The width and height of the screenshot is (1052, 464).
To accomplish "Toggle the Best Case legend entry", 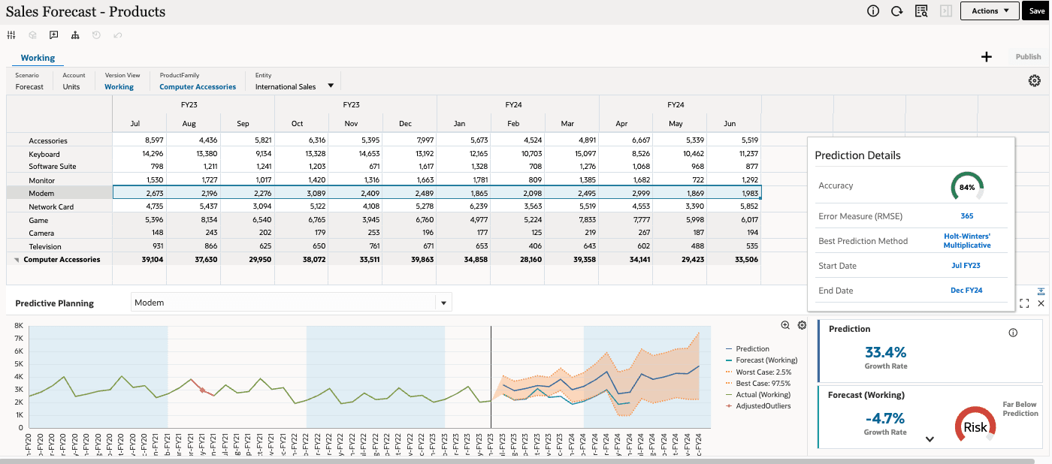I will pos(765,383).
